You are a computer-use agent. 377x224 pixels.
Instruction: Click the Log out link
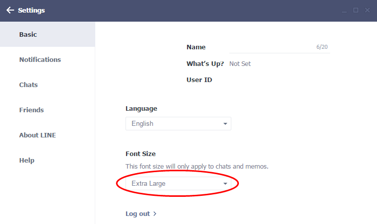pos(138,213)
